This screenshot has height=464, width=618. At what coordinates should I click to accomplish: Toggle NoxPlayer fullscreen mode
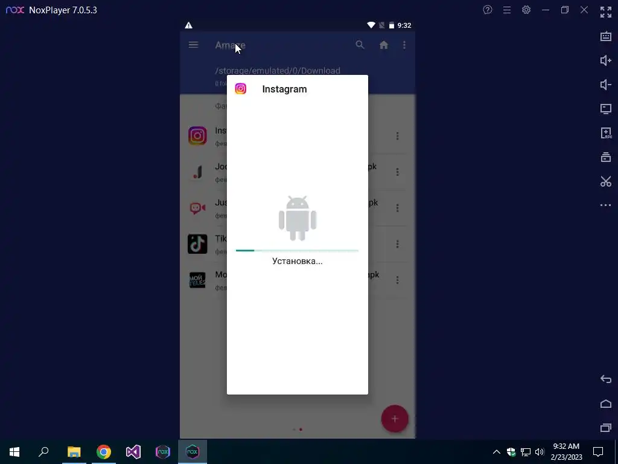click(606, 12)
